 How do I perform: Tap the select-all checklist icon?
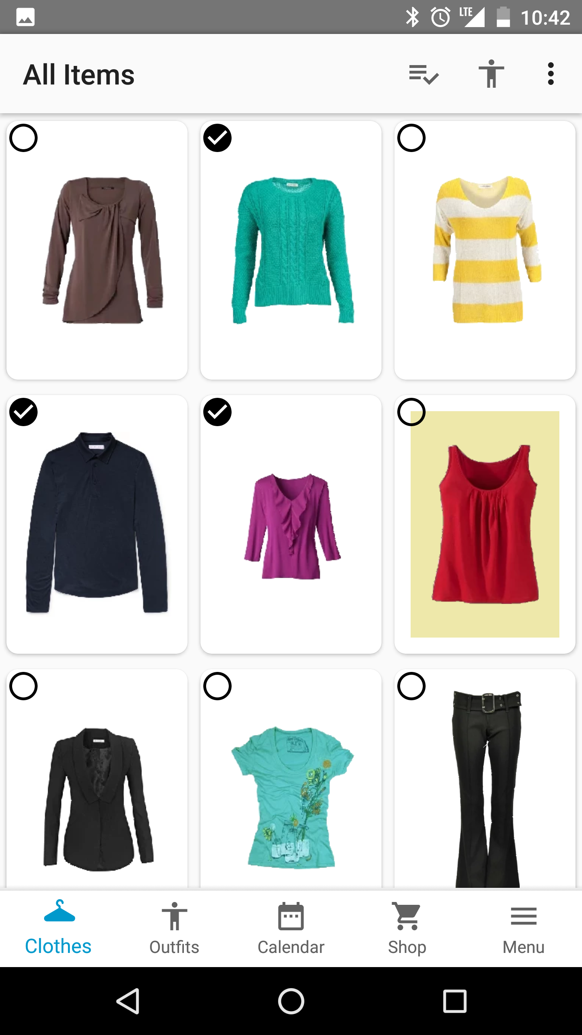point(424,74)
